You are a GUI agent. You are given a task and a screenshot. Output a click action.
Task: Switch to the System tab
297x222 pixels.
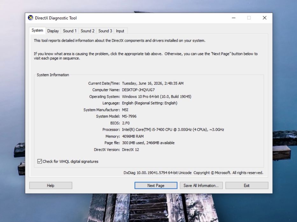(x=37, y=30)
